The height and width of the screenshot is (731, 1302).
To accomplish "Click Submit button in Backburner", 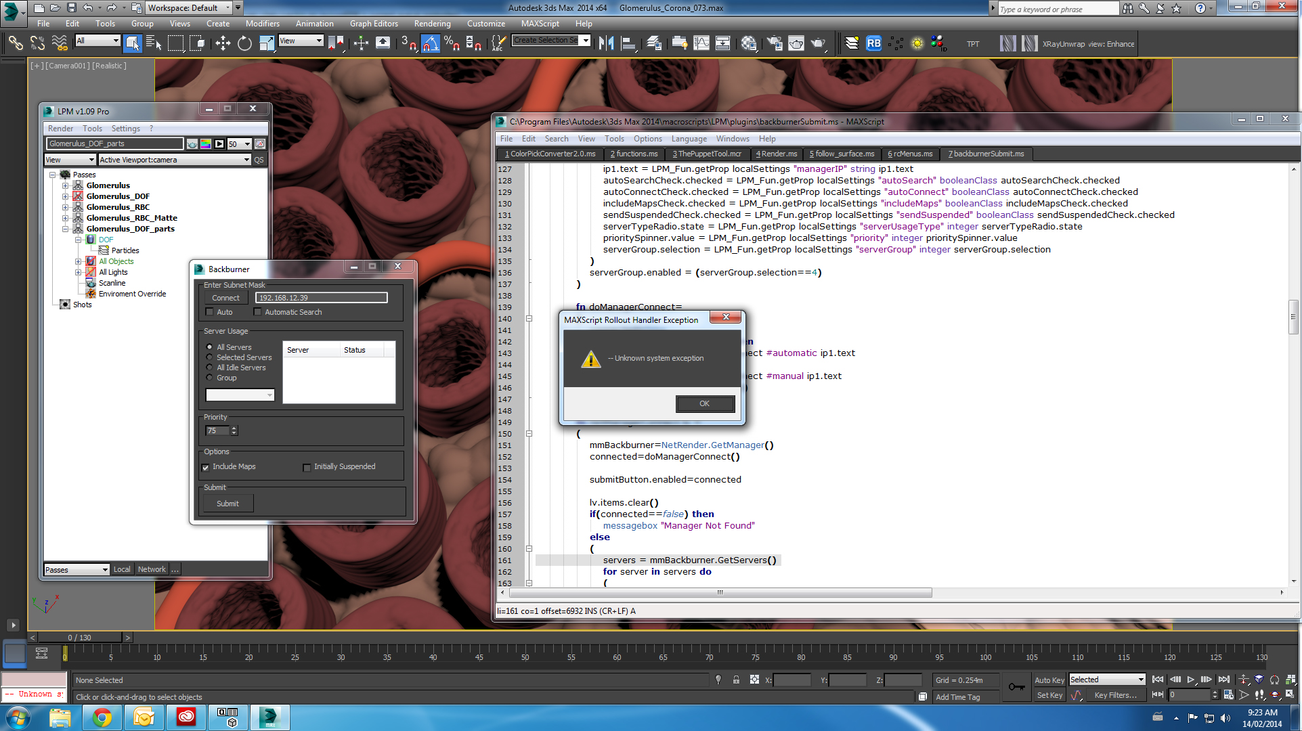I will coord(227,504).
